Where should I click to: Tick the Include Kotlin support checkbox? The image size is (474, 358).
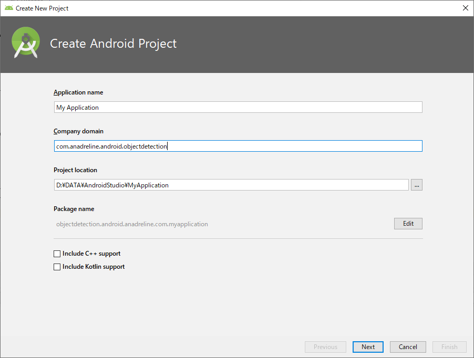click(57, 267)
